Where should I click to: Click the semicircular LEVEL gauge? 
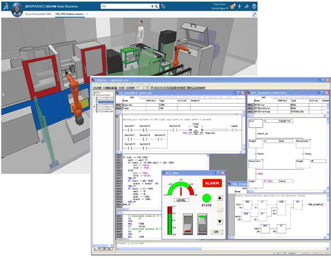coord(181,188)
